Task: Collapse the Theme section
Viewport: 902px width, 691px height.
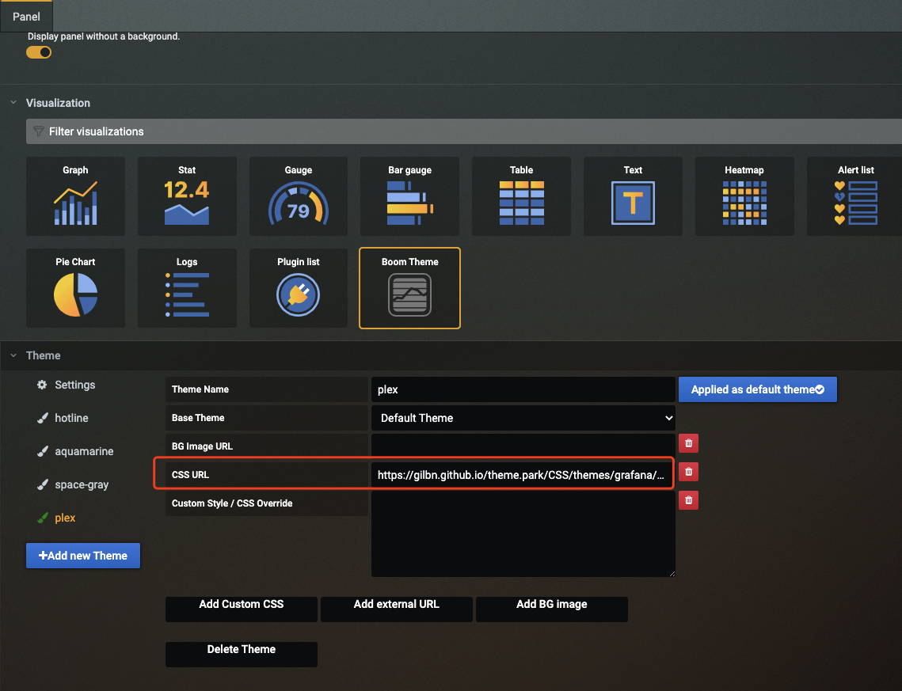Action: click(13, 355)
